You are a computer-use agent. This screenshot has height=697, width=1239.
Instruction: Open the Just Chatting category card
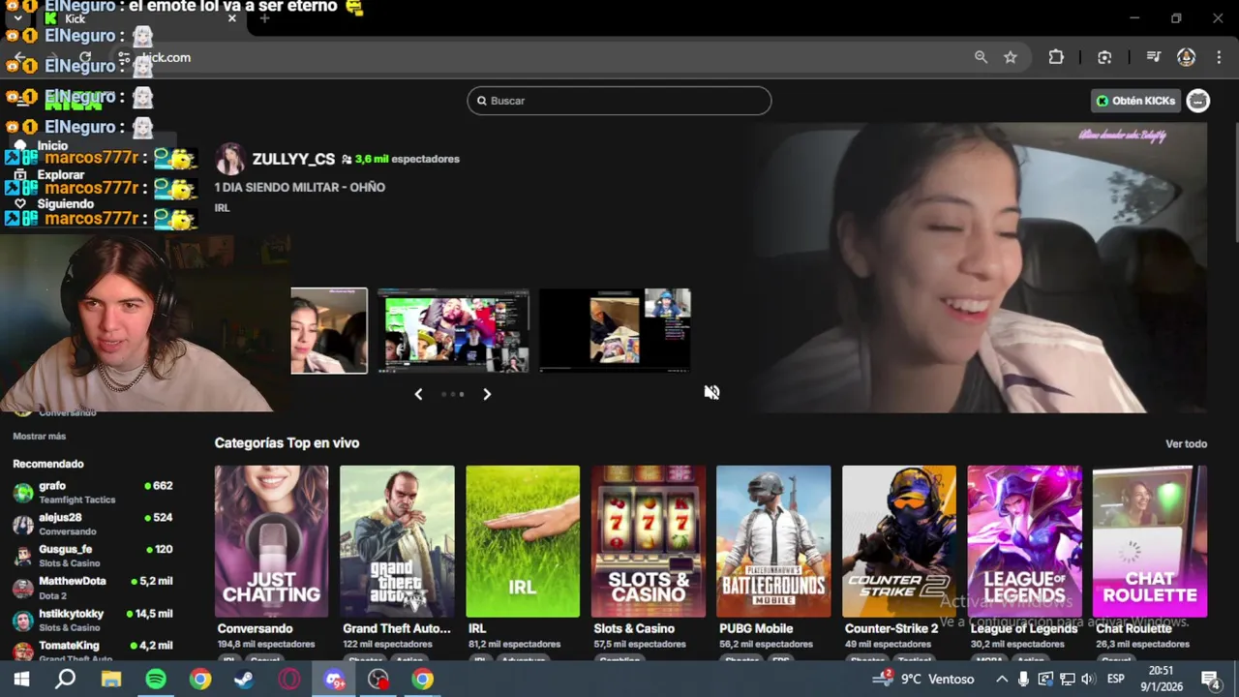[271, 541]
